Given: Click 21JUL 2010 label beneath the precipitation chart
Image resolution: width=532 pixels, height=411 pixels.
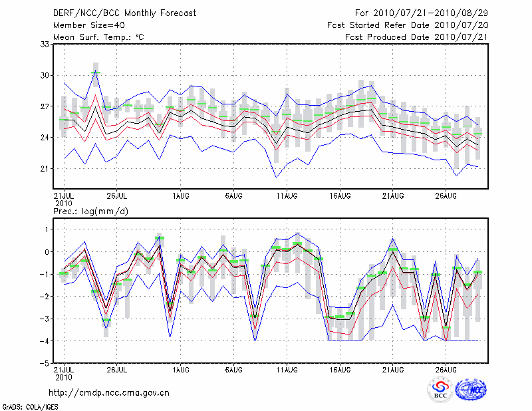Looking at the screenshot, I should pos(63,372).
